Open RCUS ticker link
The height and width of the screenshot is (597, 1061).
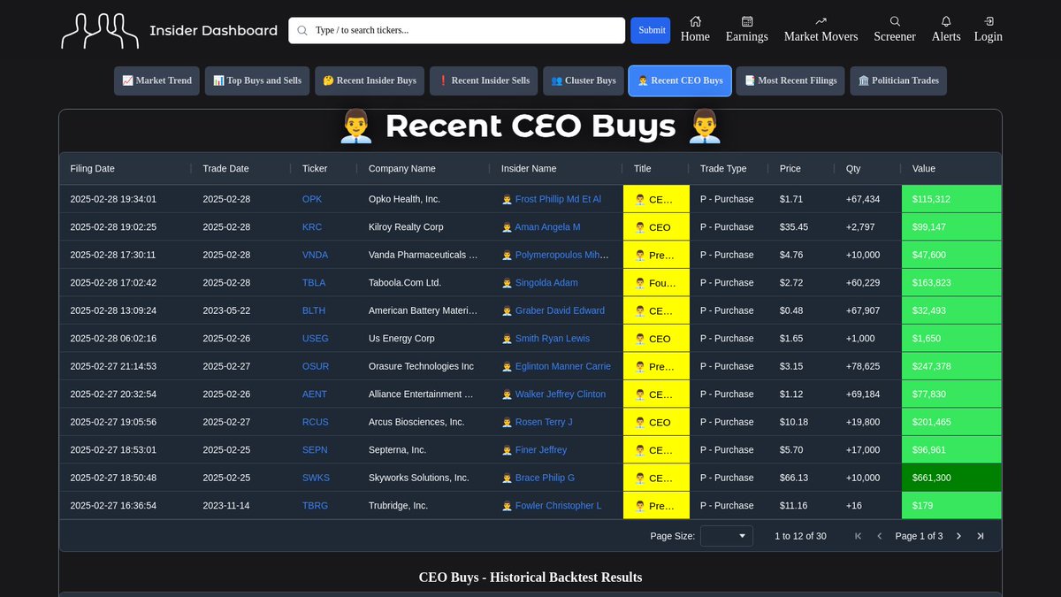[315, 422]
